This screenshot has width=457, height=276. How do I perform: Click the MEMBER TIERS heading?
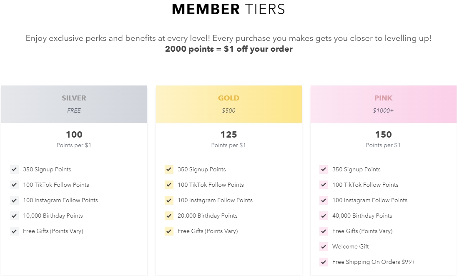[228, 9]
